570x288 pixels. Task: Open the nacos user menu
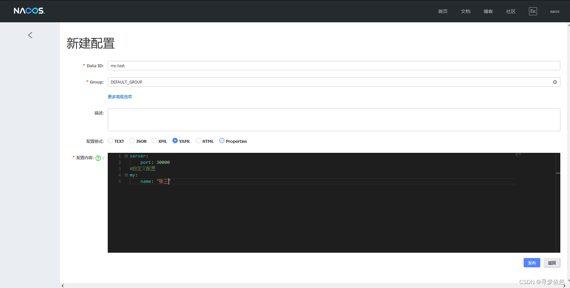tap(555, 11)
